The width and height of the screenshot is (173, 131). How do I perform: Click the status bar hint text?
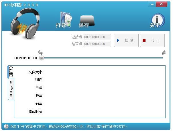point(68,126)
